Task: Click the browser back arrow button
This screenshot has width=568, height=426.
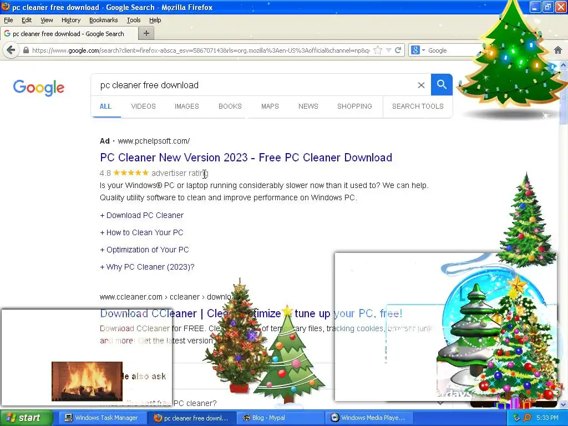Action: click(11, 50)
